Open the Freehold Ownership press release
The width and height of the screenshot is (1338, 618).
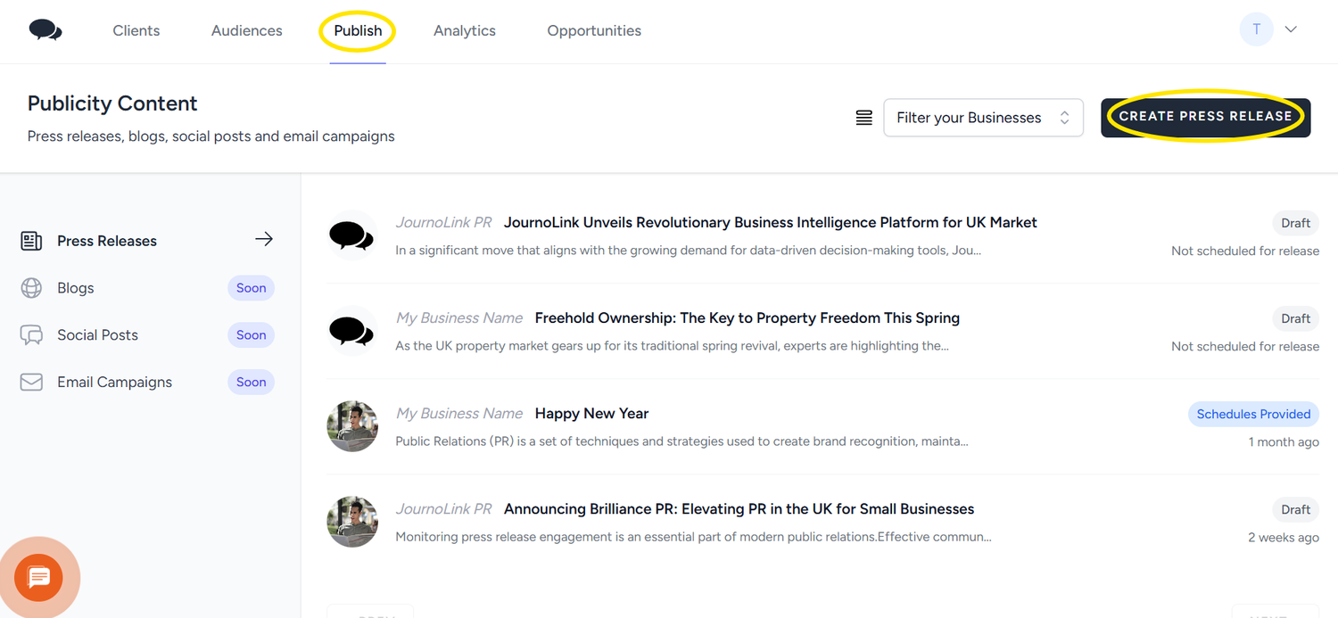(747, 317)
